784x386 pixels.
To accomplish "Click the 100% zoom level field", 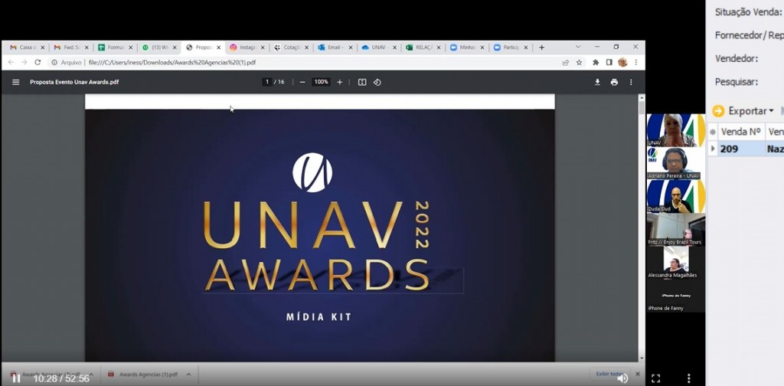I will 321,82.
